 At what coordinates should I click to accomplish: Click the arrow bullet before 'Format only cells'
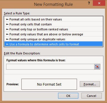coord(7,24)
